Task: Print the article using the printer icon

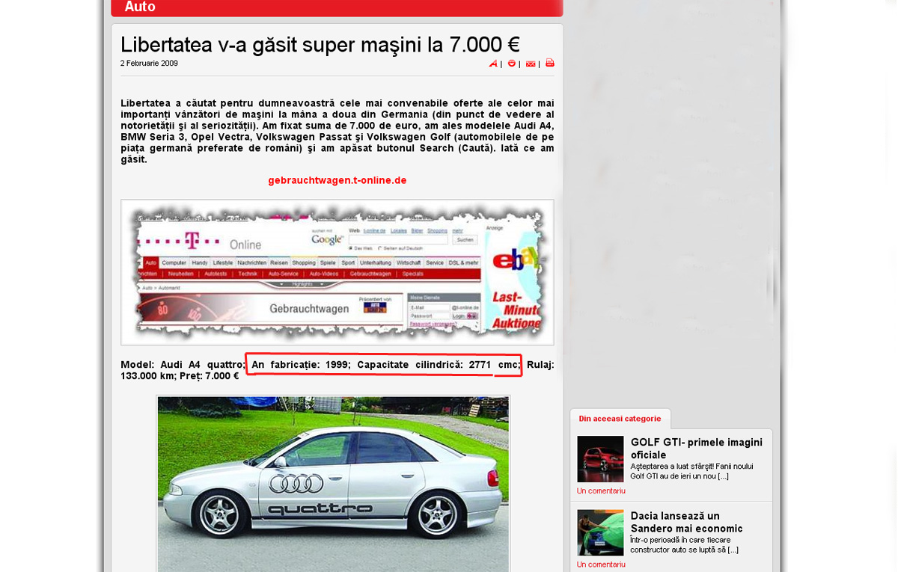Action: pos(550,63)
